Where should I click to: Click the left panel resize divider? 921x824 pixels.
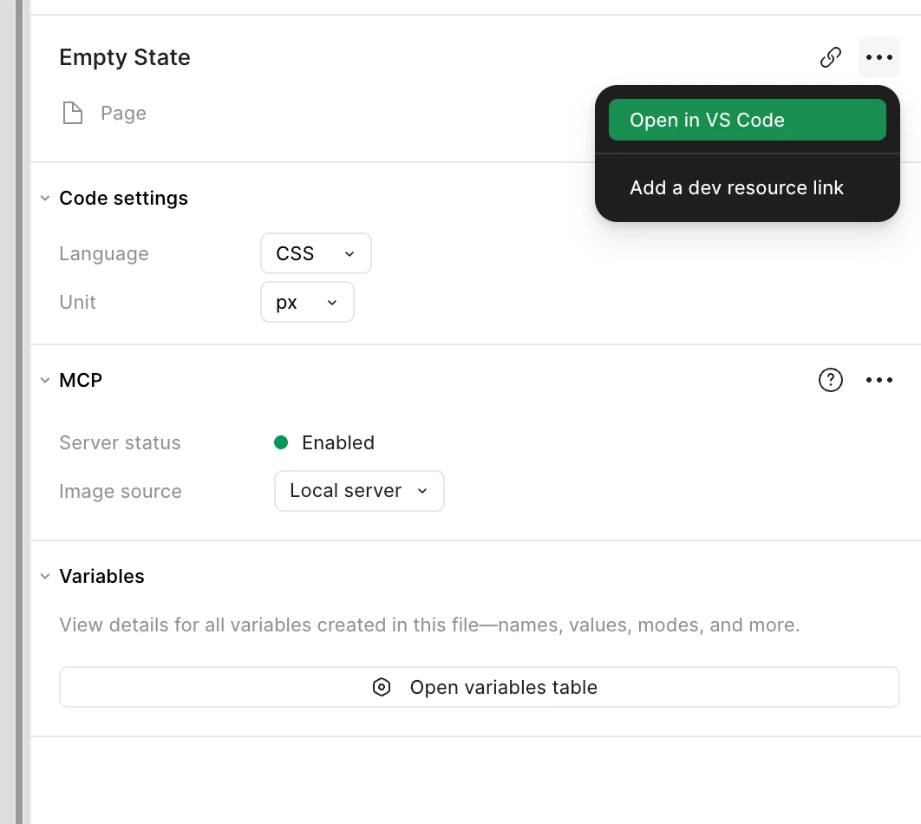pyautogui.click(x=19, y=412)
